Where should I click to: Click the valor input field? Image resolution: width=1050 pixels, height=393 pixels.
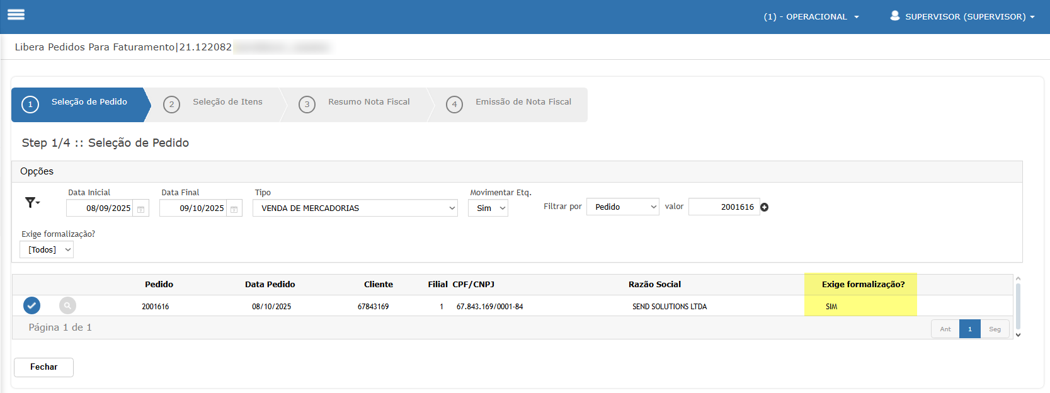tap(724, 207)
